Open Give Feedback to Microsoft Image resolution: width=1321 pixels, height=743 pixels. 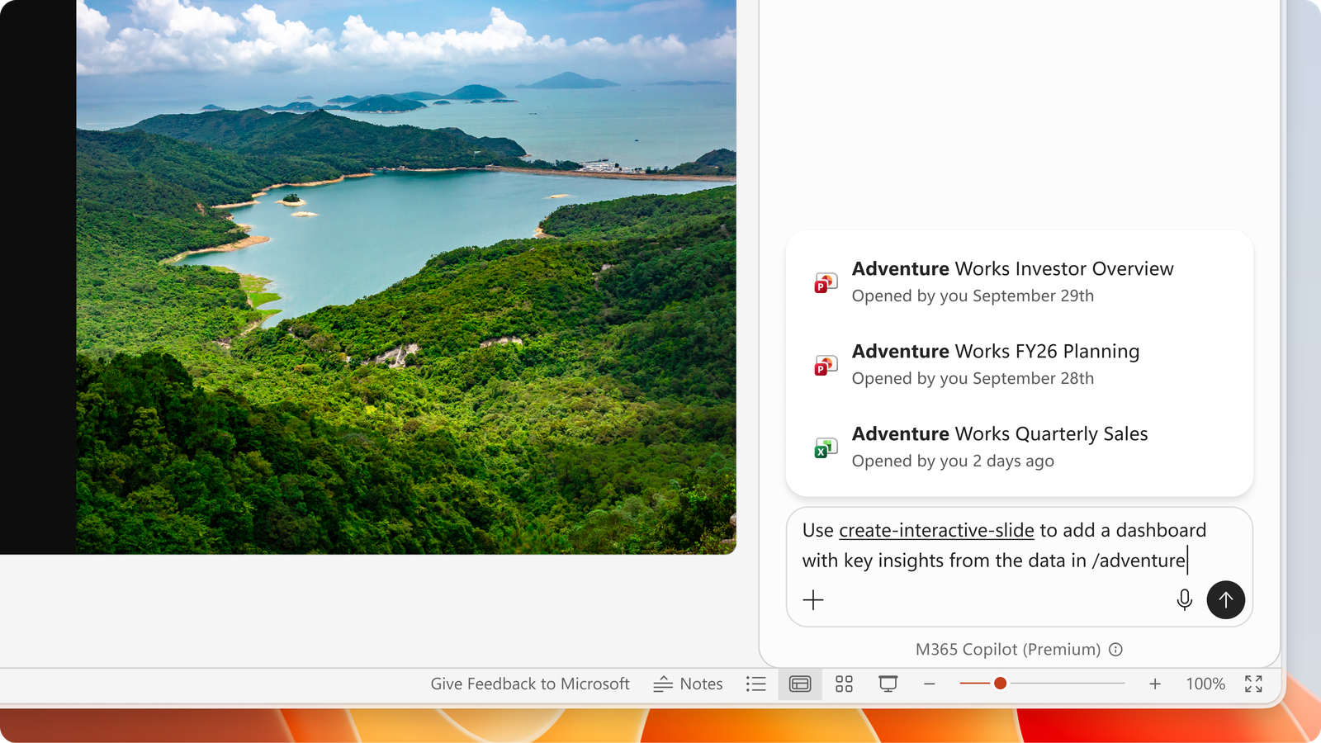click(x=530, y=684)
